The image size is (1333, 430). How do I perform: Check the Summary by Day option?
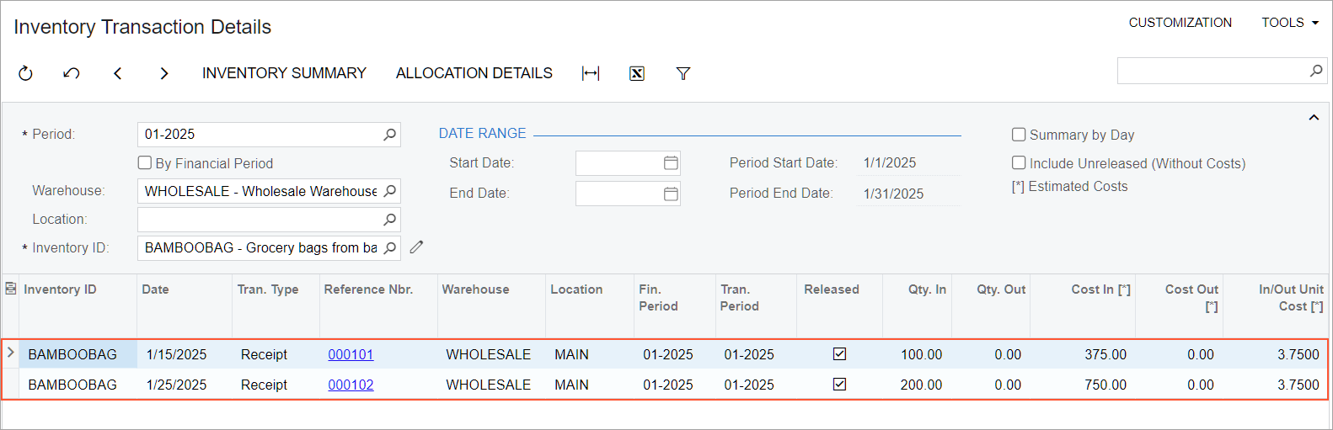coord(1019,135)
